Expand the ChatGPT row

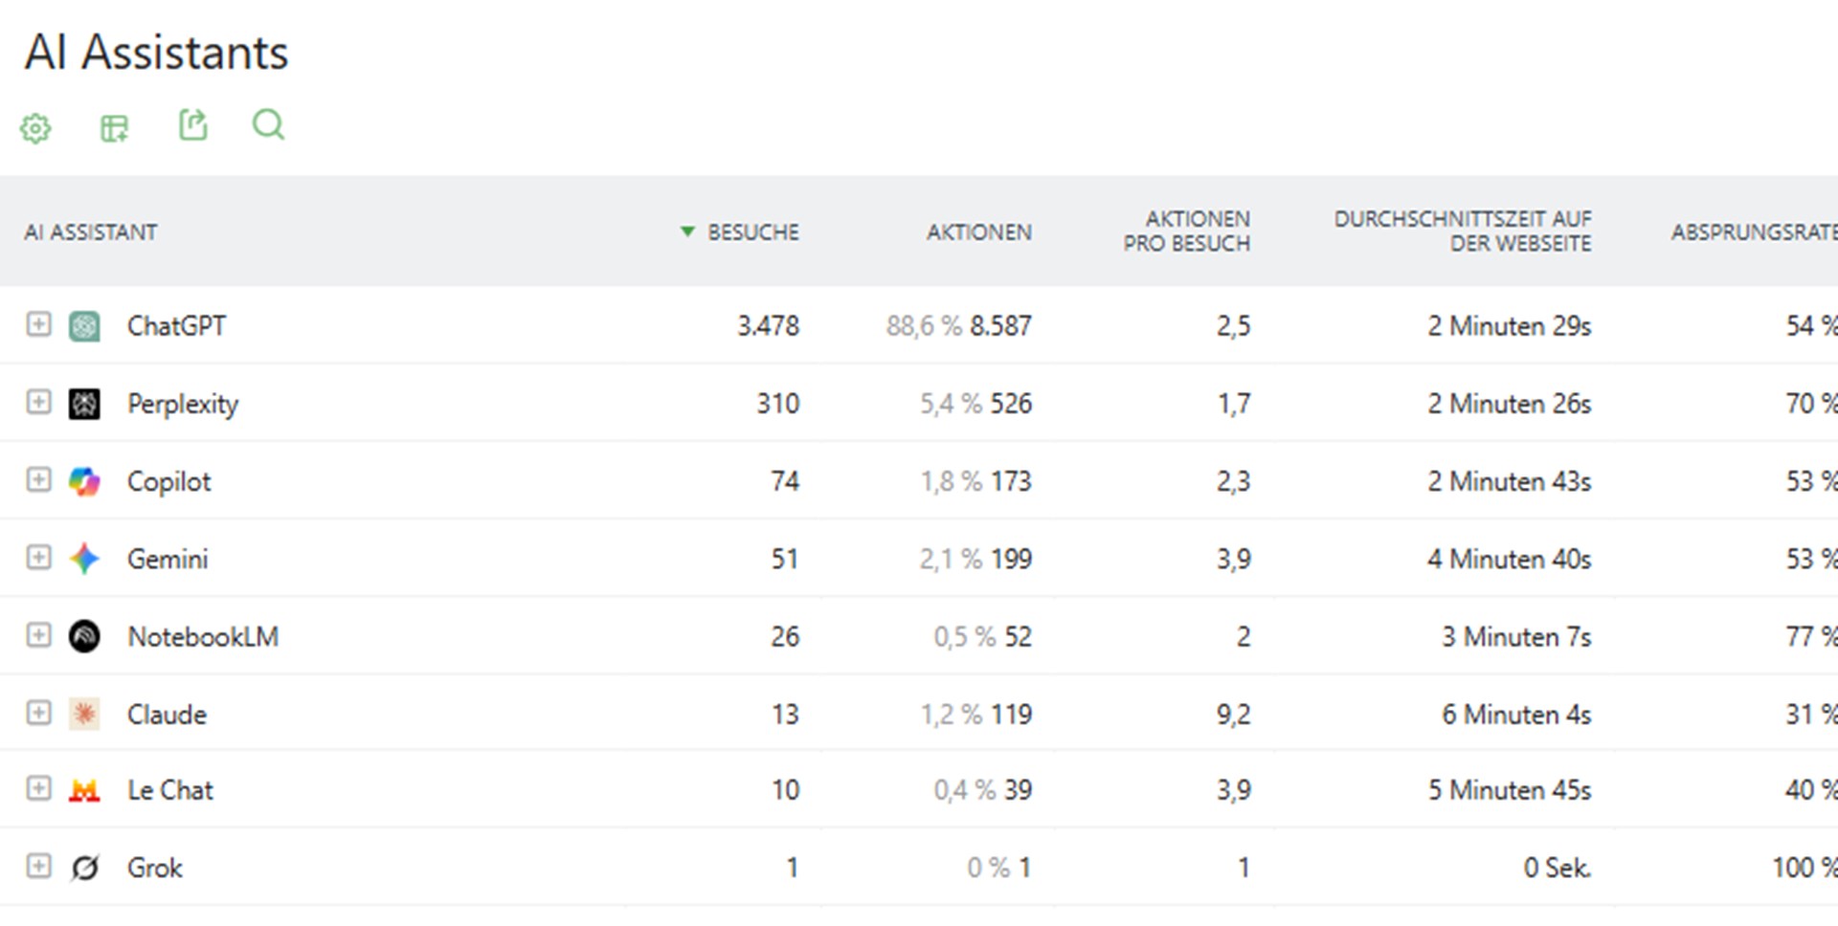(x=38, y=324)
